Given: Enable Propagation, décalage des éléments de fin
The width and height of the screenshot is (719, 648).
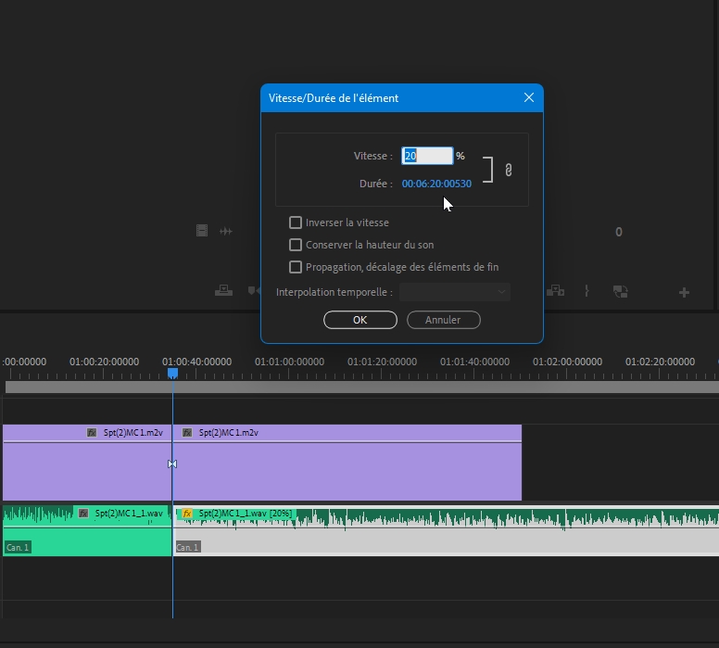Looking at the screenshot, I should pos(296,267).
